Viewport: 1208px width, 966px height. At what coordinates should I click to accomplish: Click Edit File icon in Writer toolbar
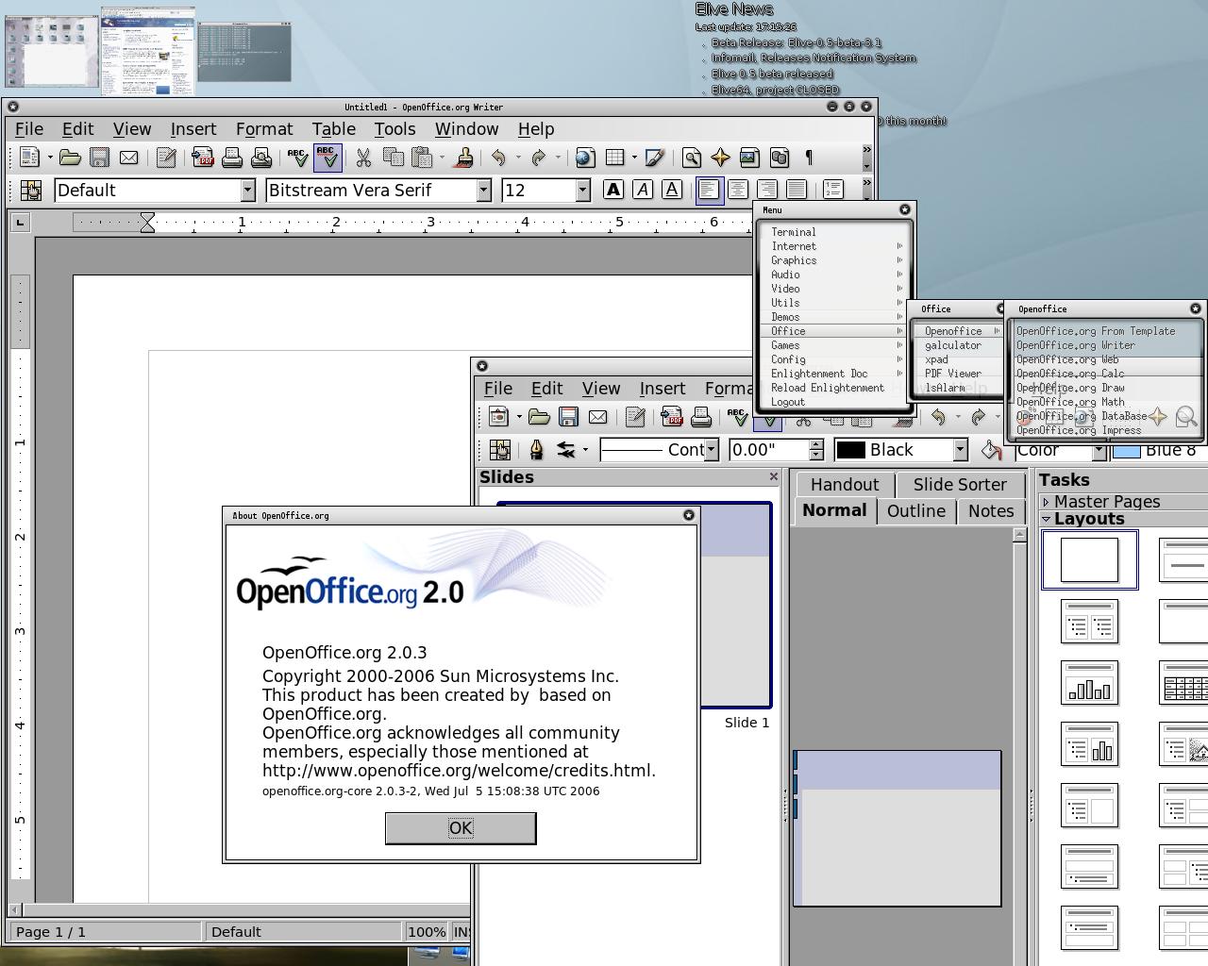tap(166, 158)
